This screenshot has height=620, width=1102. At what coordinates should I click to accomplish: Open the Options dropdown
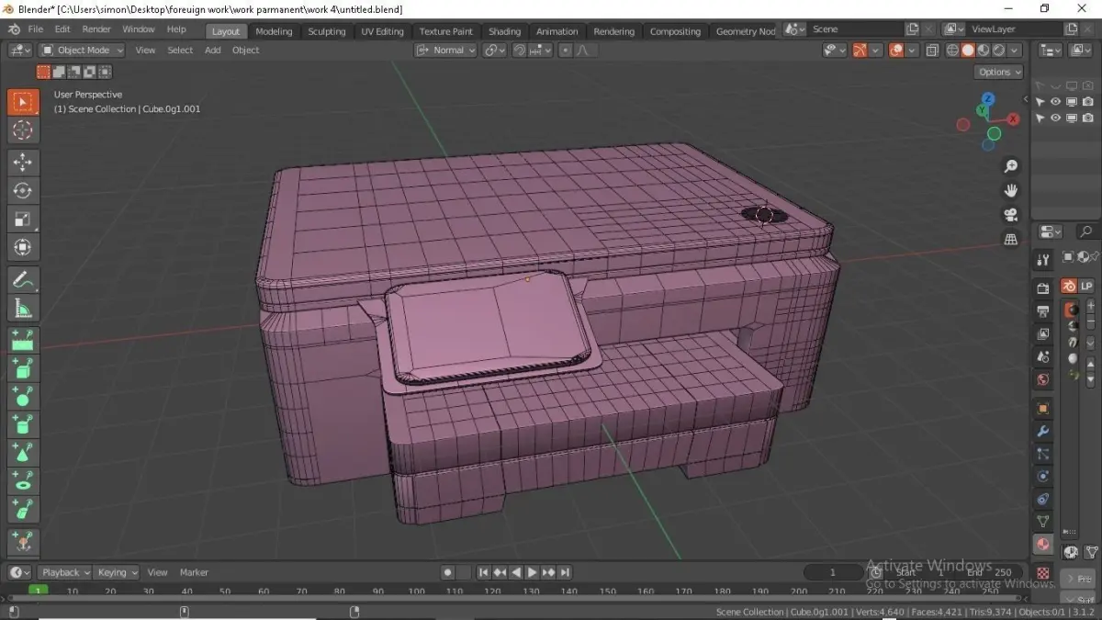click(999, 72)
